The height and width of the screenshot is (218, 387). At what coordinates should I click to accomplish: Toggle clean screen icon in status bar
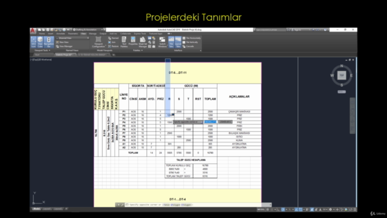click(351, 210)
